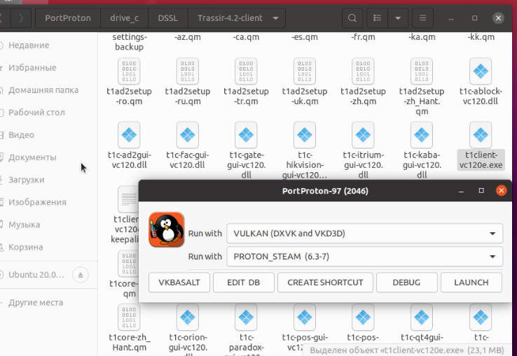Click the -fr.qm file label
Image resolution: width=517 pixels, height=356 pixels.
click(x=363, y=37)
